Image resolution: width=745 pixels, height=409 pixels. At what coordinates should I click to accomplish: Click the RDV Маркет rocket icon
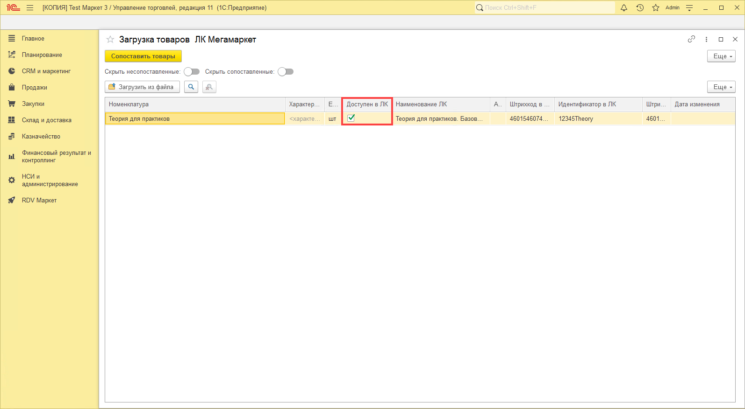12,200
